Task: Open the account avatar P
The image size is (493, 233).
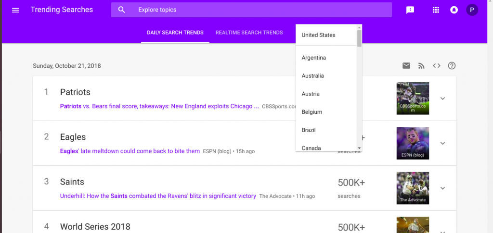Action: (x=472, y=10)
